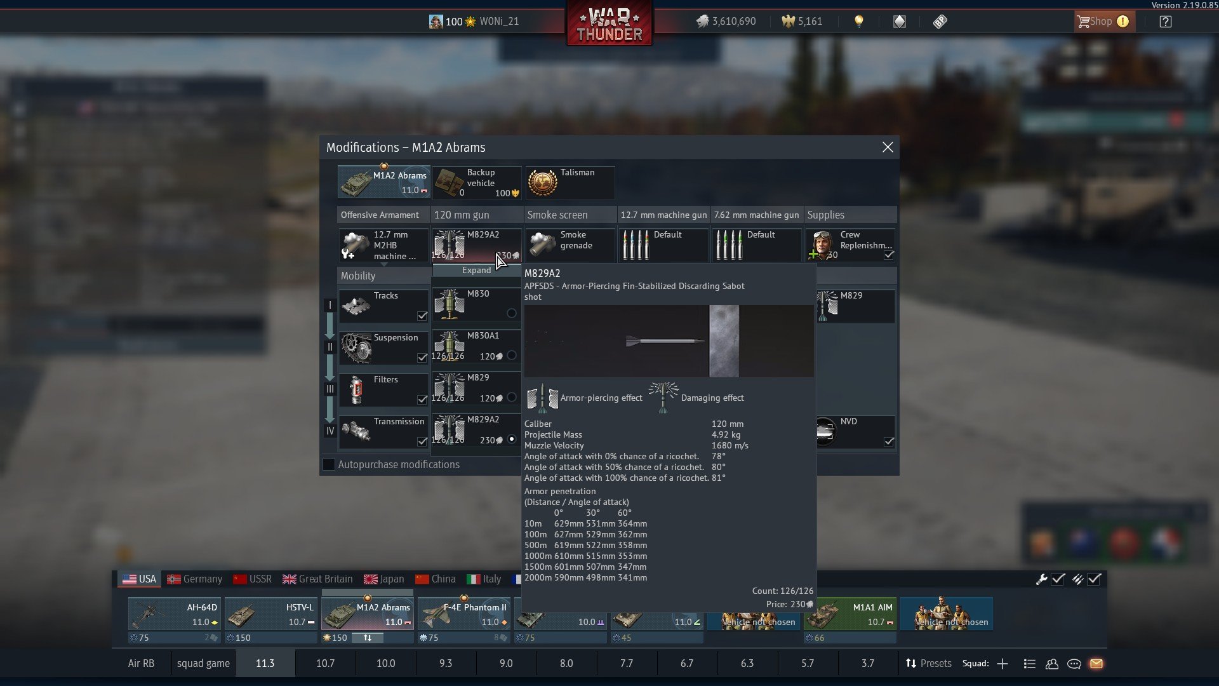Select the F-4E Phantom II crew slot
The height and width of the screenshot is (686, 1219).
click(464, 614)
